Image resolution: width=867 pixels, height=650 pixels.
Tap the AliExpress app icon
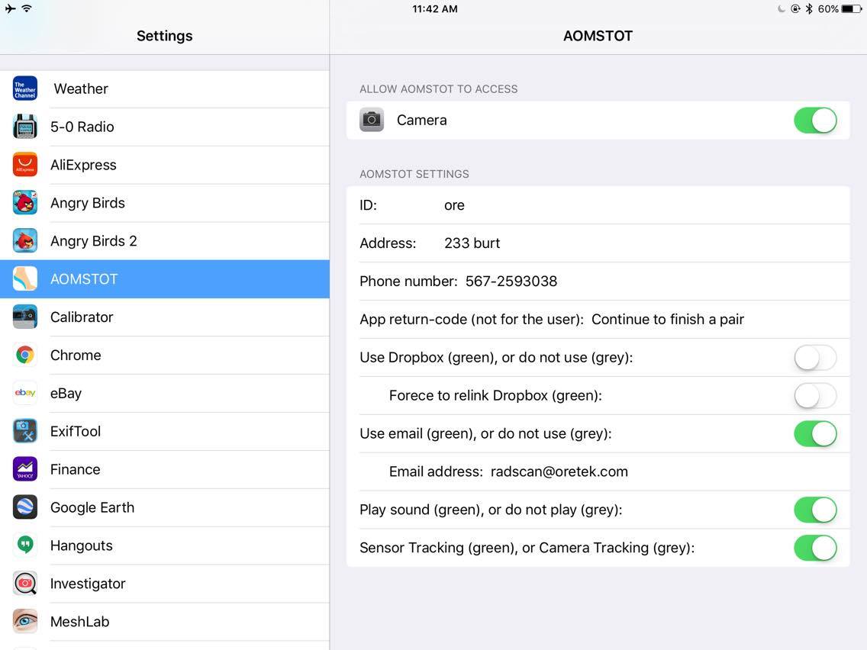click(x=25, y=165)
